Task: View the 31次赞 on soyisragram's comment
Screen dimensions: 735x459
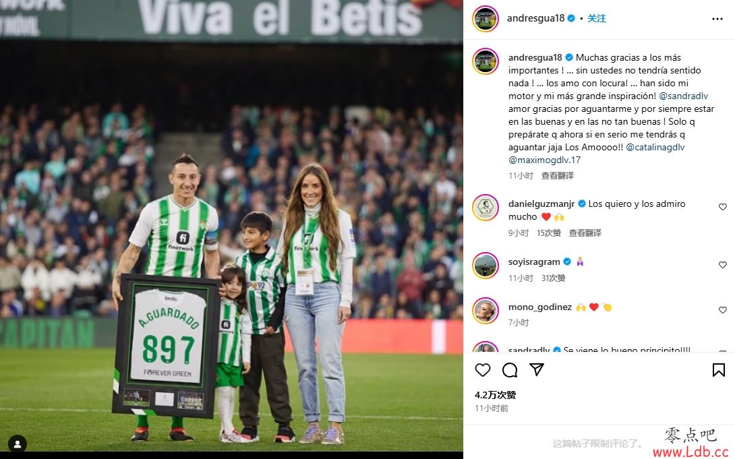Action: point(553,278)
